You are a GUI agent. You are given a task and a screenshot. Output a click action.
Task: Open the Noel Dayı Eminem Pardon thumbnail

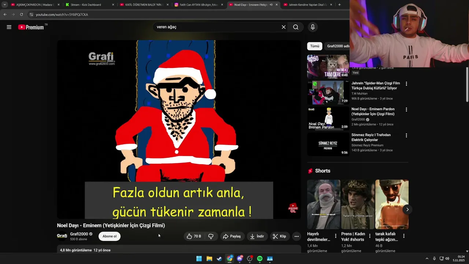[x=328, y=118]
